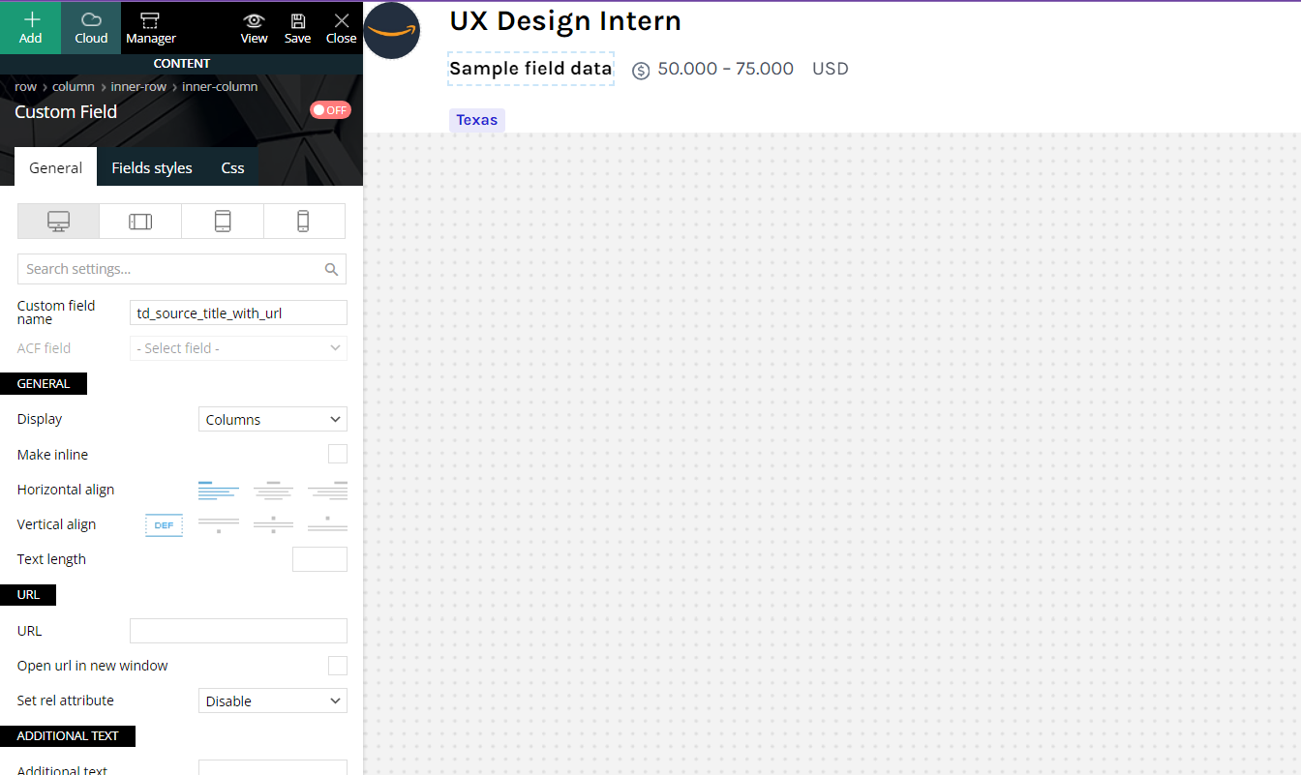Select phone viewport icon
The height and width of the screenshot is (775, 1301).
click(x=303, y=222)
